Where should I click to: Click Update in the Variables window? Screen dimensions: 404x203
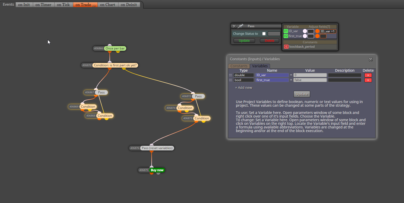click(302, 94)
